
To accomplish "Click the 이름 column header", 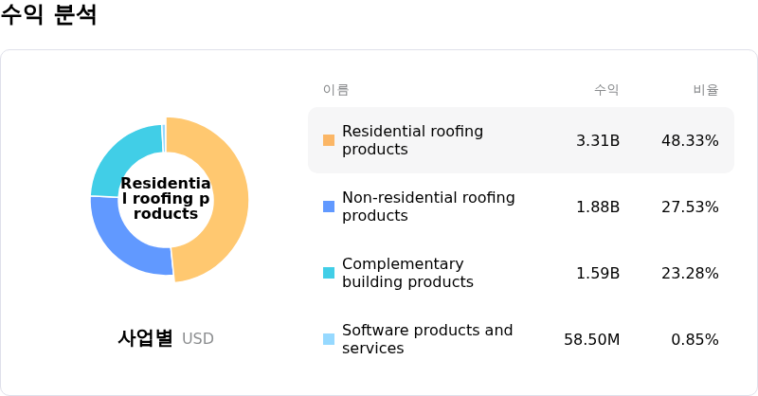I will point(335,90).
